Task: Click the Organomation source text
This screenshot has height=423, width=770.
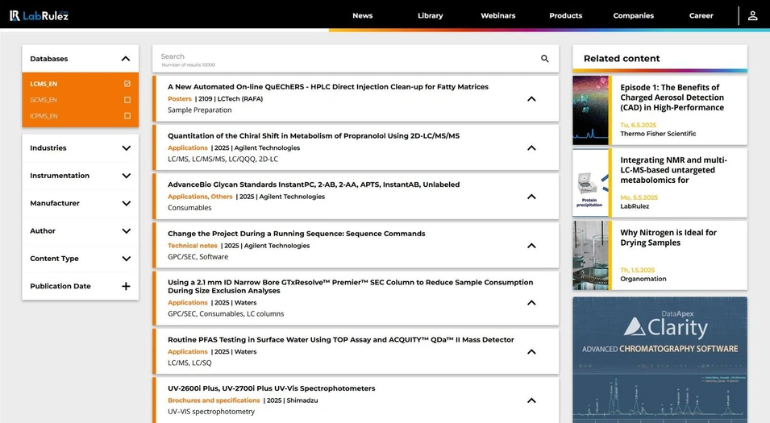Action: [x=643, y=279]
